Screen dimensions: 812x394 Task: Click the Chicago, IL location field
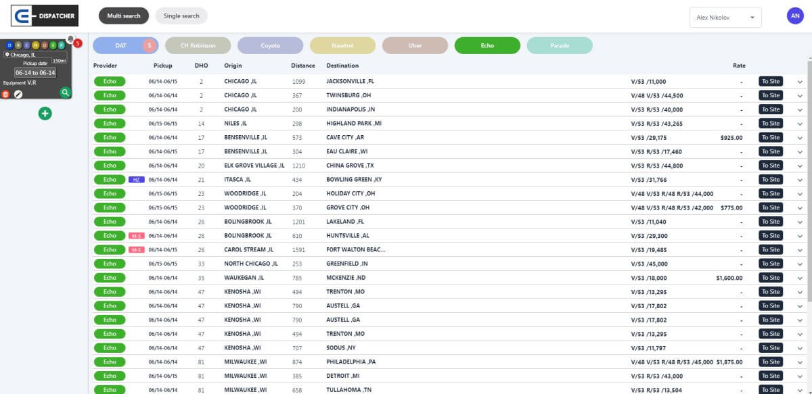click(x=36, y=55)
